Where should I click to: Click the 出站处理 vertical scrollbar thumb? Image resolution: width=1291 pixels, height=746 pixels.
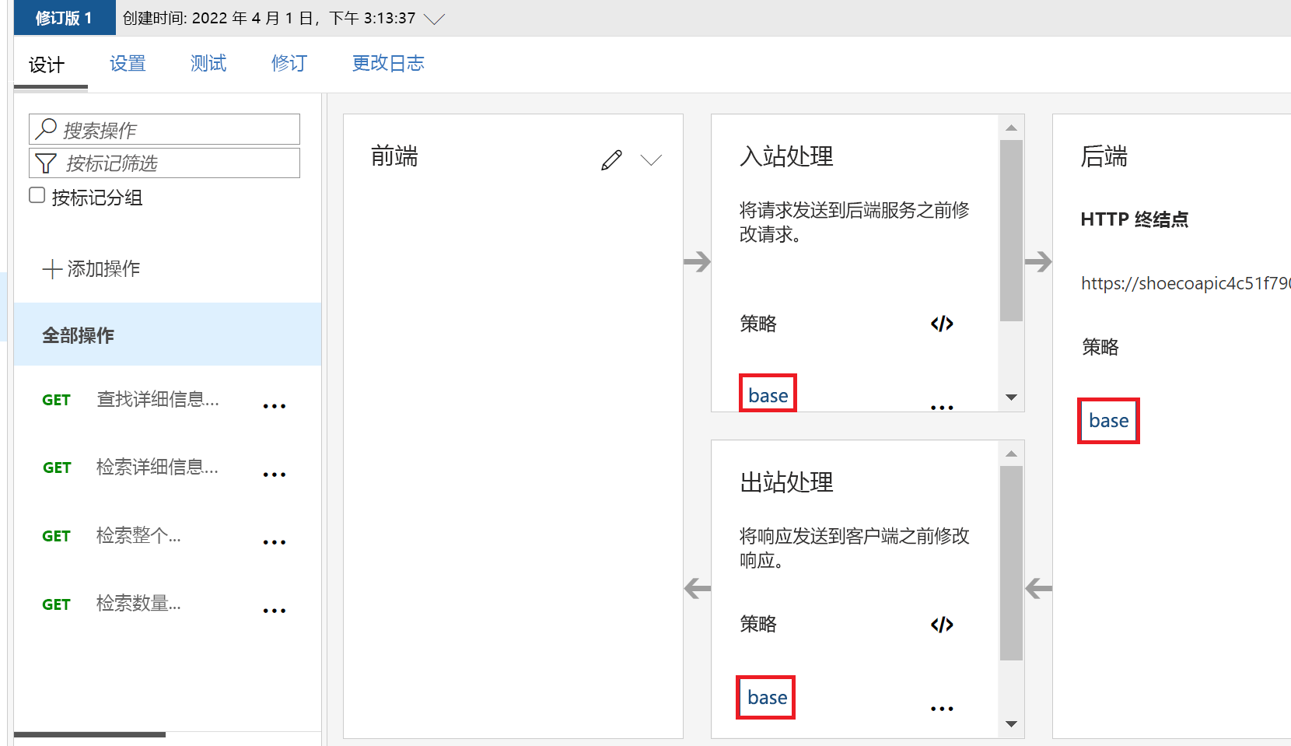click(x=1011, y=563)
